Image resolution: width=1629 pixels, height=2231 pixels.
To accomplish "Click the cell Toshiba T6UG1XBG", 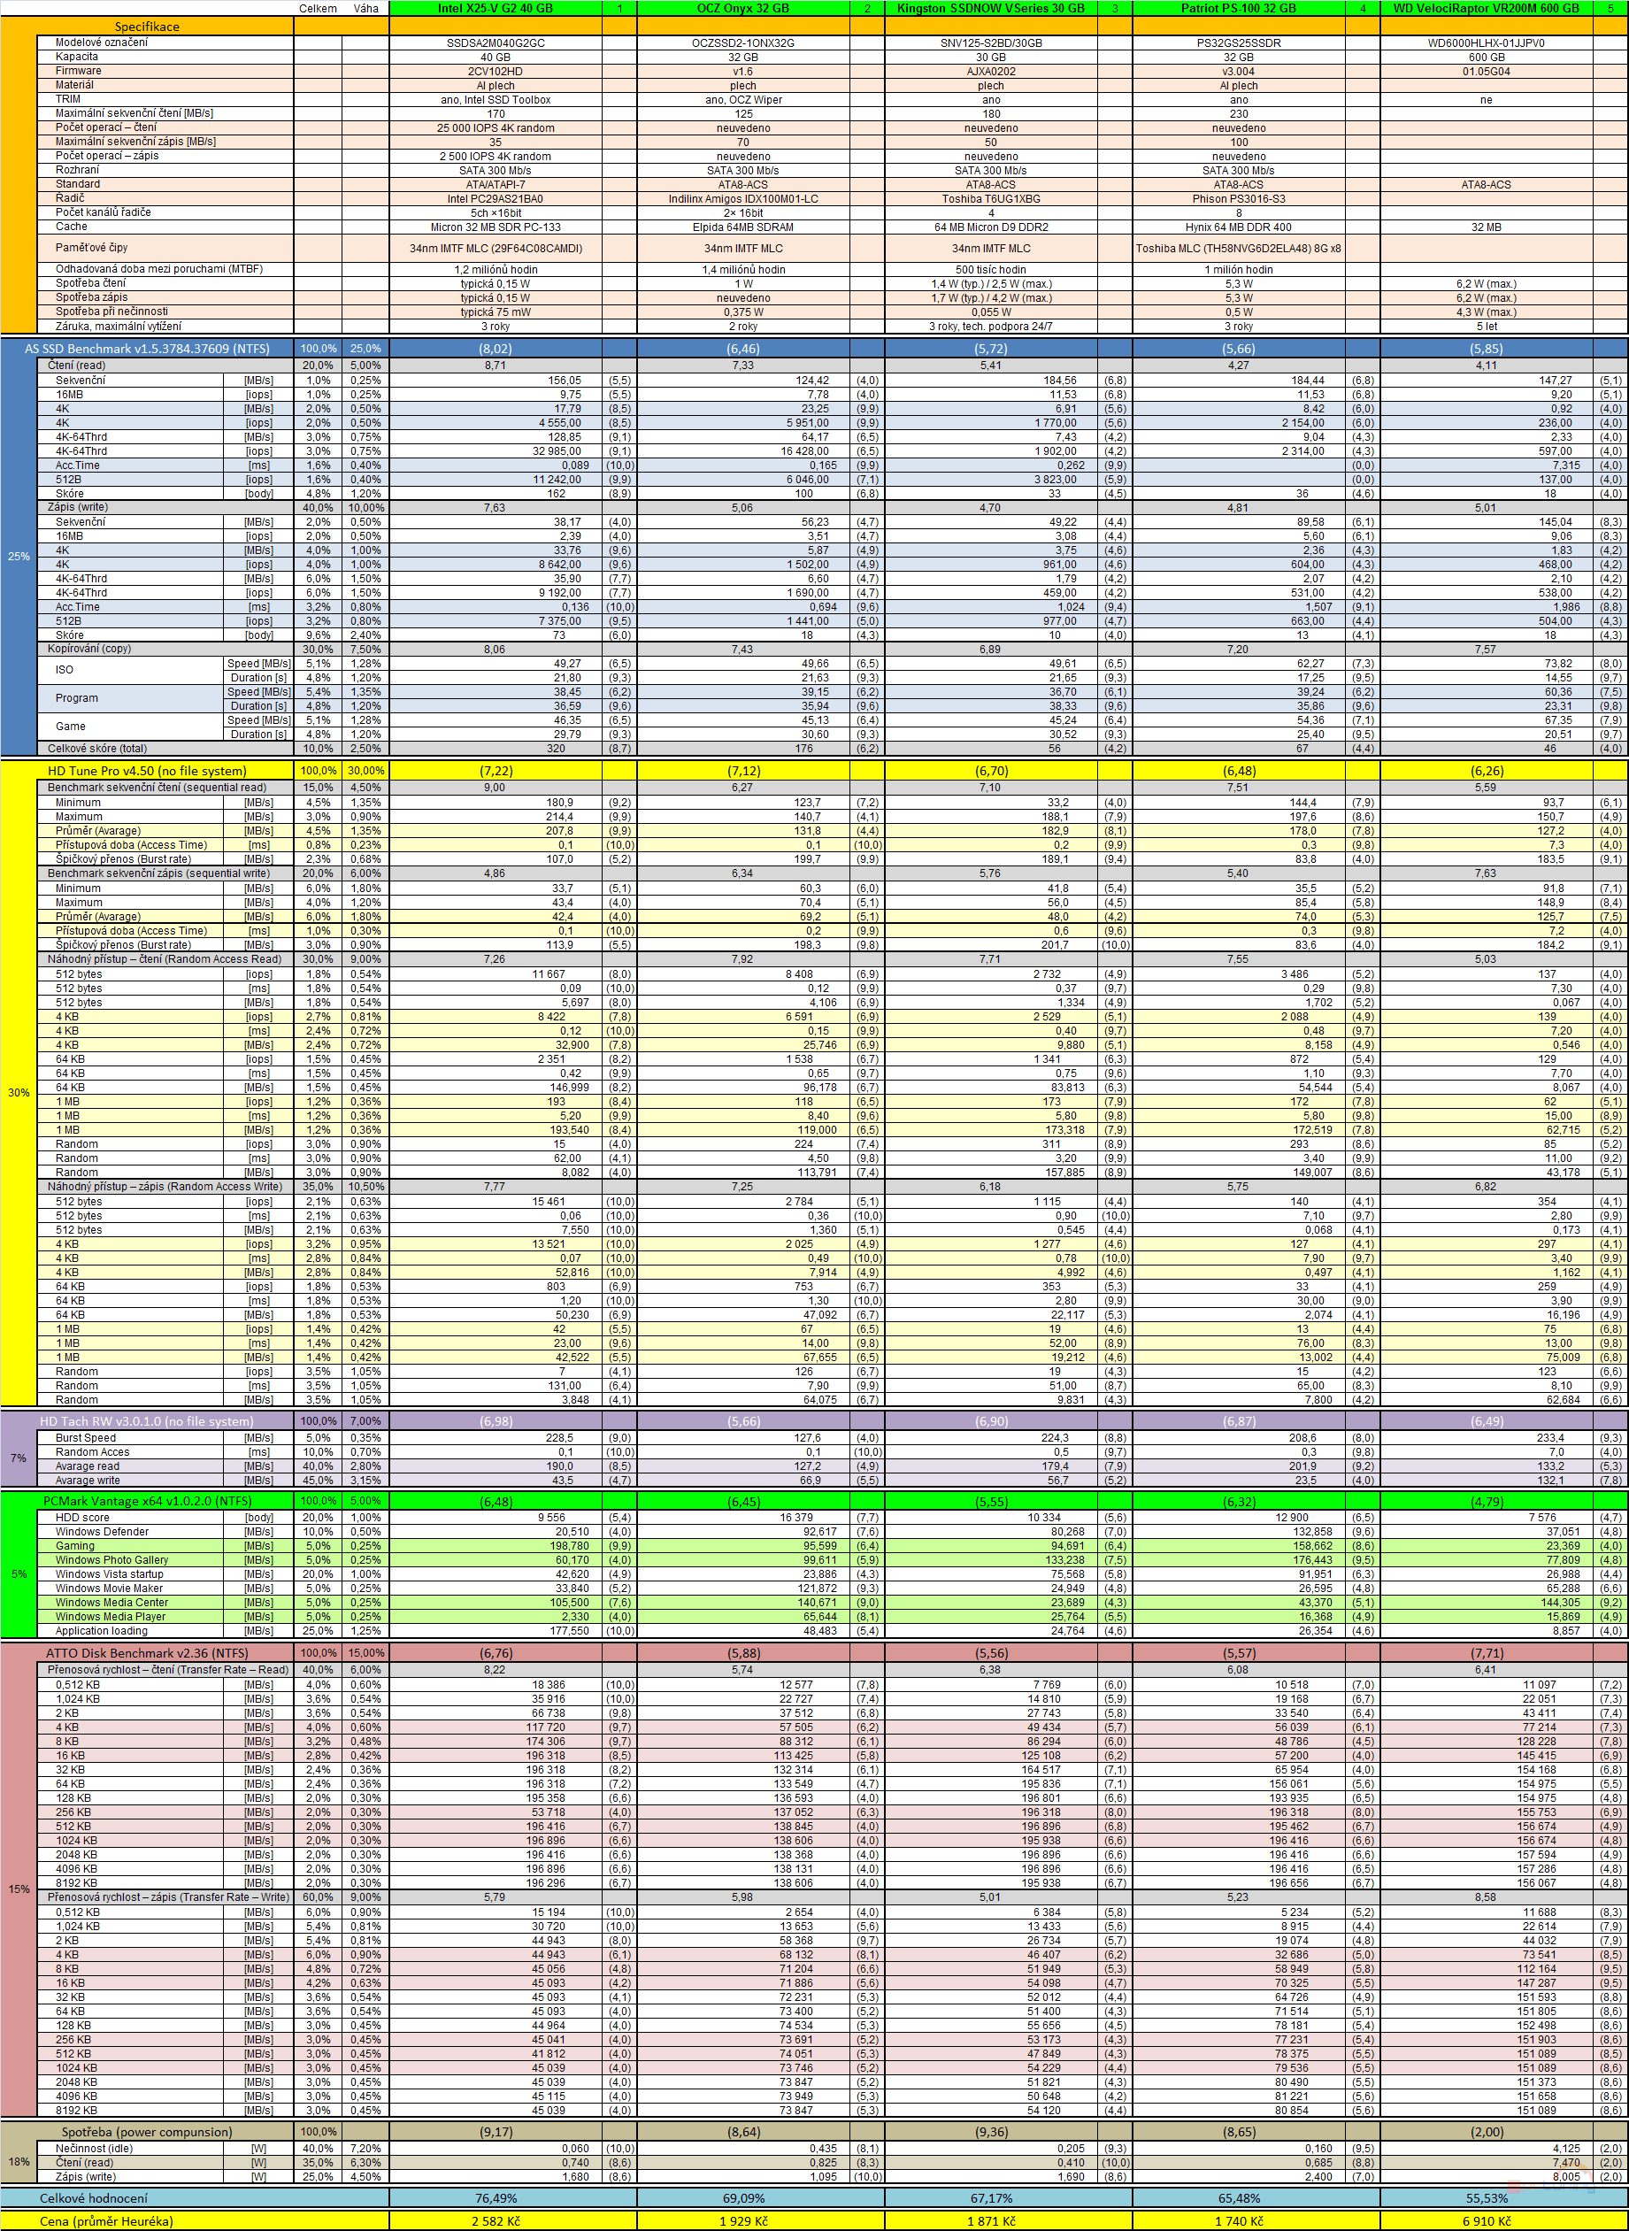I will tap(990, 199).
